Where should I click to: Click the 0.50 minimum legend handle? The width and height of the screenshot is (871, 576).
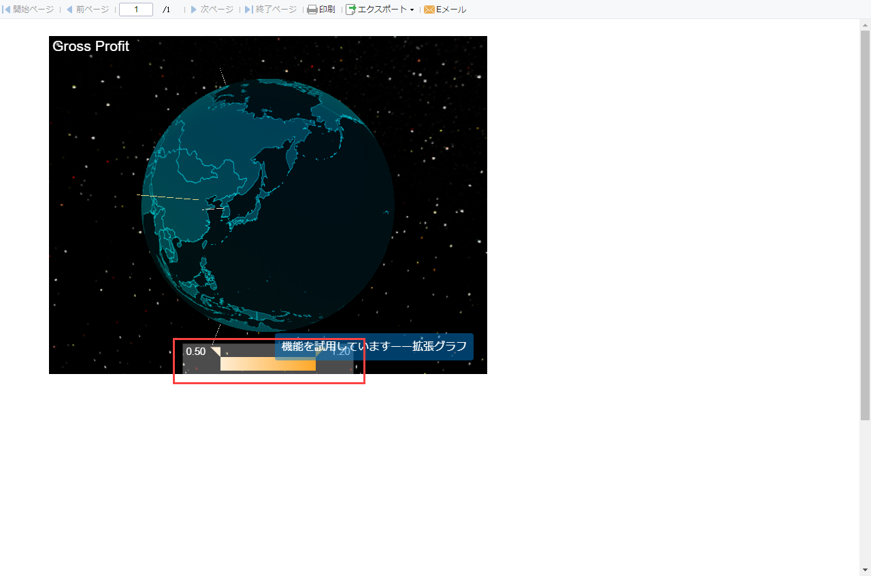215,352
